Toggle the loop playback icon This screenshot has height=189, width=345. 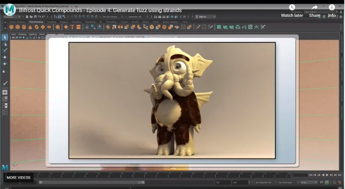pos(322,182)
